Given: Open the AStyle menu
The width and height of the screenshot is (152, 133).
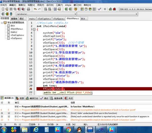Looking at the screenshot, I should [68, 5].
